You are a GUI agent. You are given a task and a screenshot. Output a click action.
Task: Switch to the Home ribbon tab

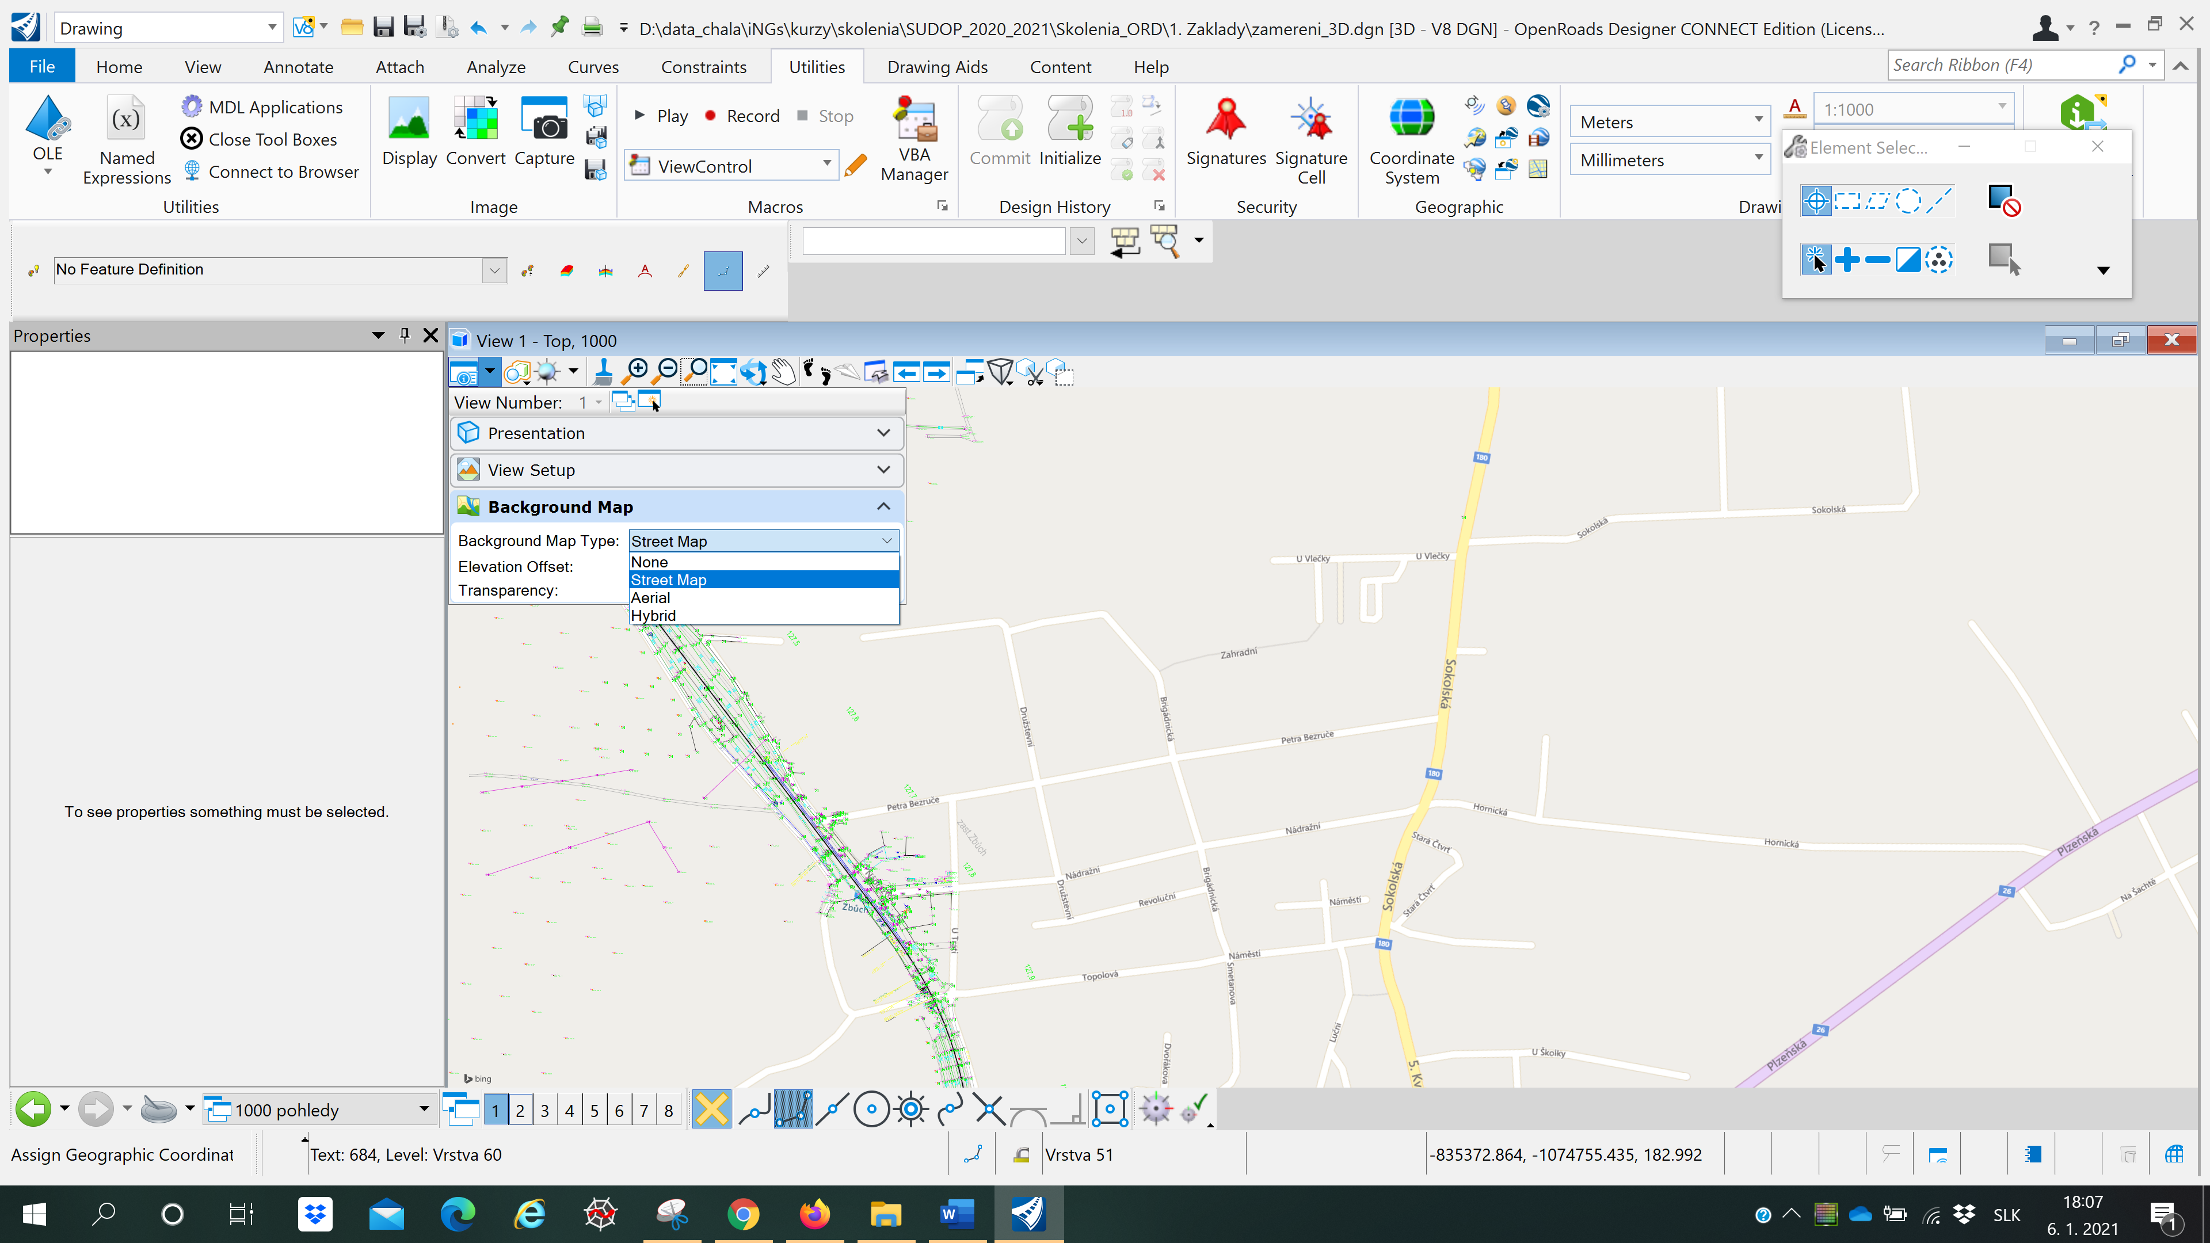[119, 67]
